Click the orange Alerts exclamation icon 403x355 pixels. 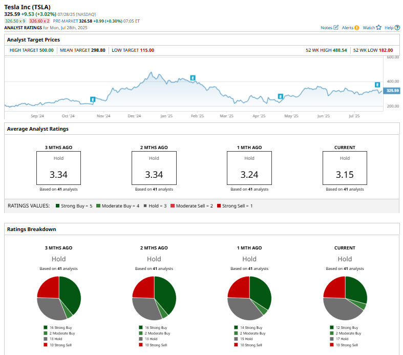356,28
